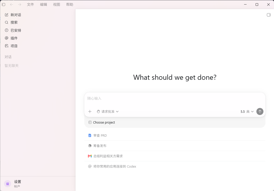
Task: Open the 已安排 scheduled section
Action: coord(13,30)
